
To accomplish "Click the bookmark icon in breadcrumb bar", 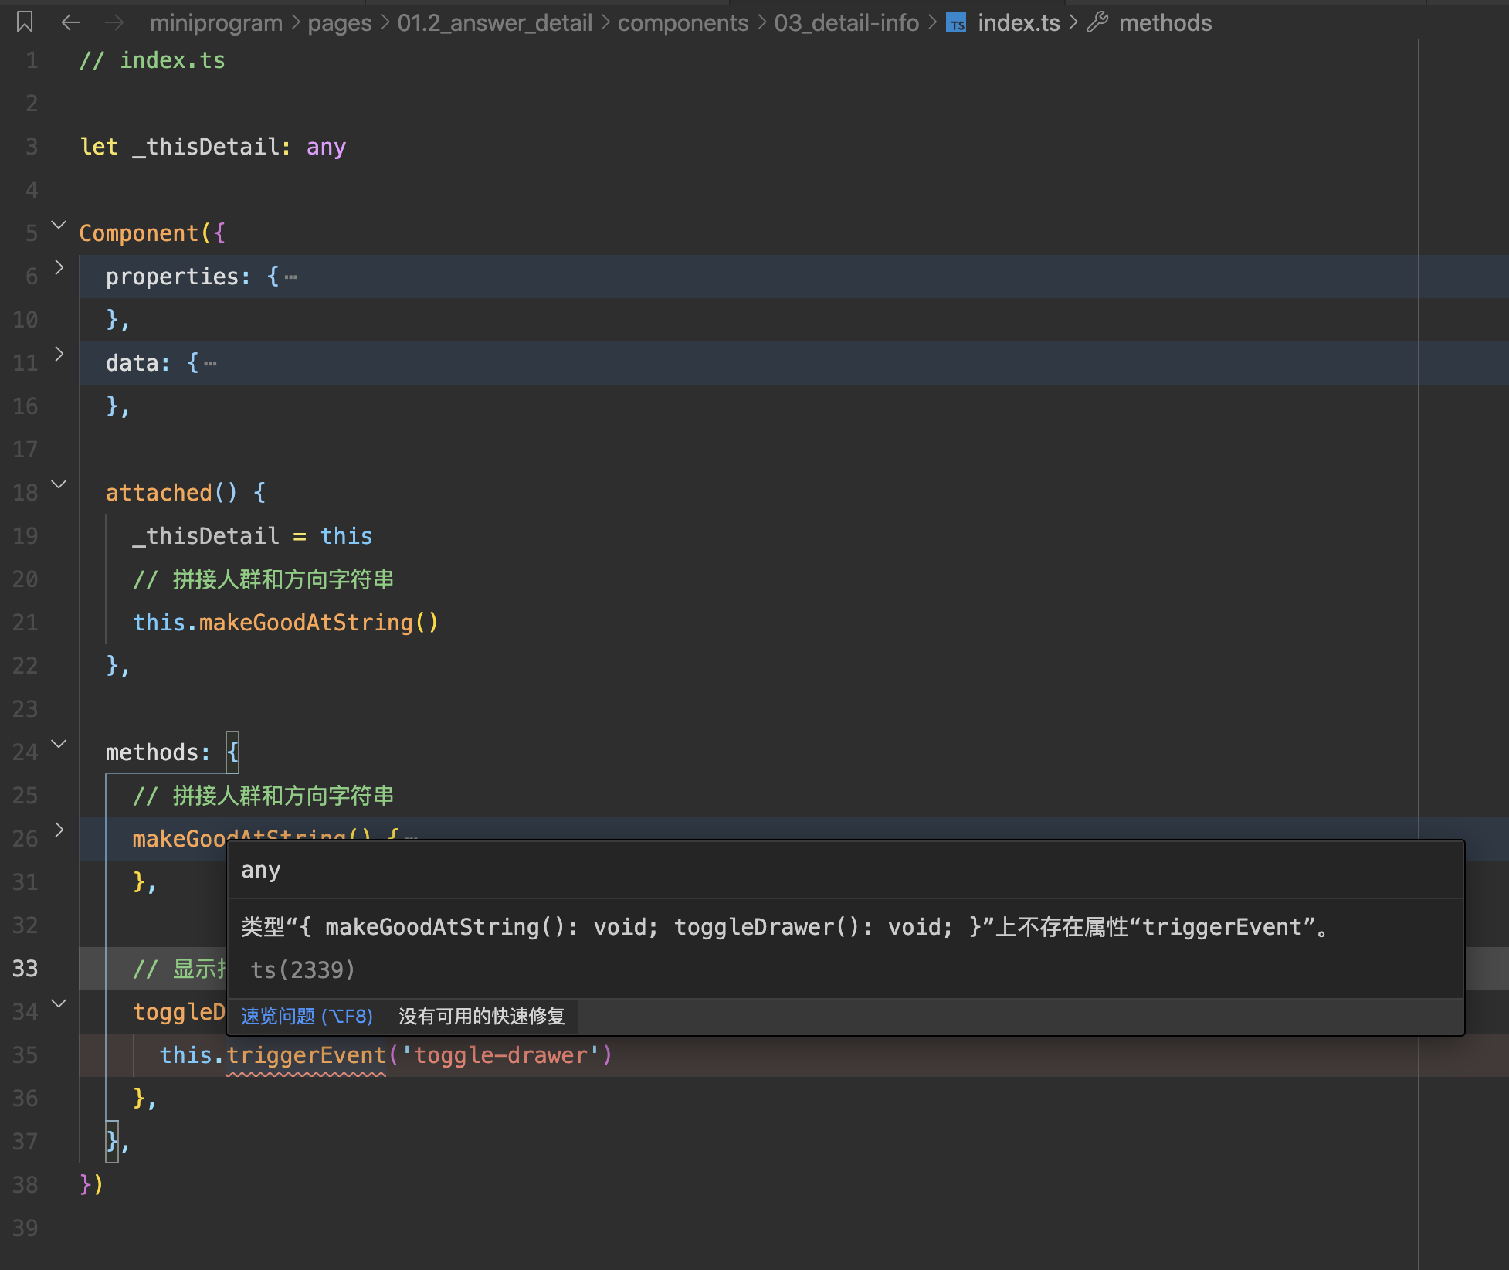I will [x=25, y=22].
